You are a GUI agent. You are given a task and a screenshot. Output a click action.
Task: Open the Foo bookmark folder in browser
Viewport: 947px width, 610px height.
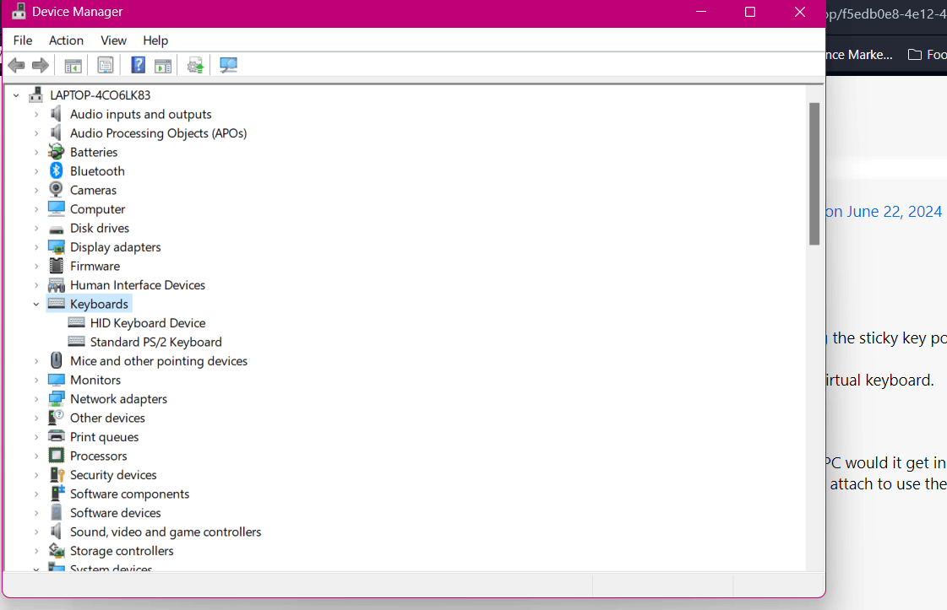[x=928, y=55]
